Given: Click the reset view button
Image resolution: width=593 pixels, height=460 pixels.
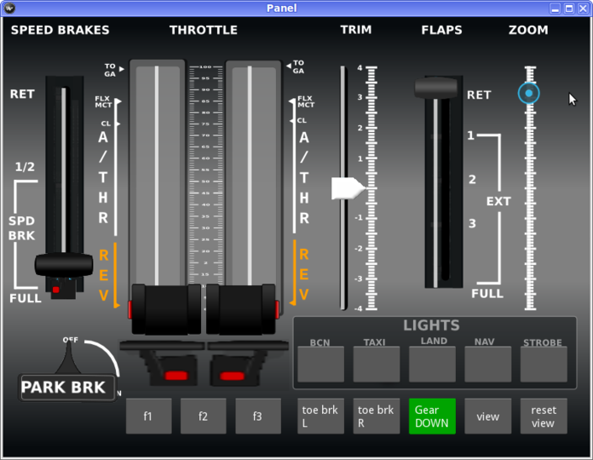Looking at the screenshot, I should 543,416.
